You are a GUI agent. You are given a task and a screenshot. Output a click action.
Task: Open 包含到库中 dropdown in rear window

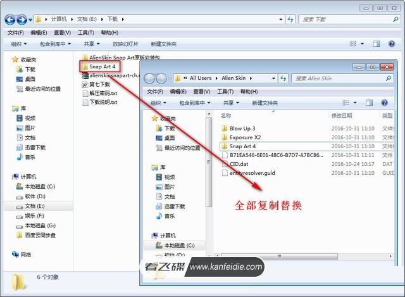point(55,44)
